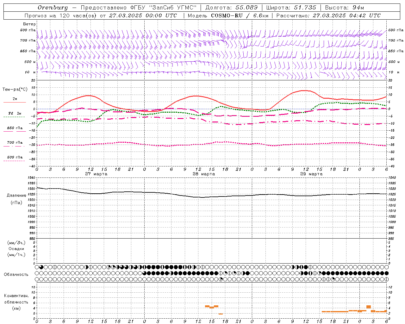Click the (мм/3ч.) precipitation unit label
This screenshot has width=405, height=324.
tap(16, 243)
